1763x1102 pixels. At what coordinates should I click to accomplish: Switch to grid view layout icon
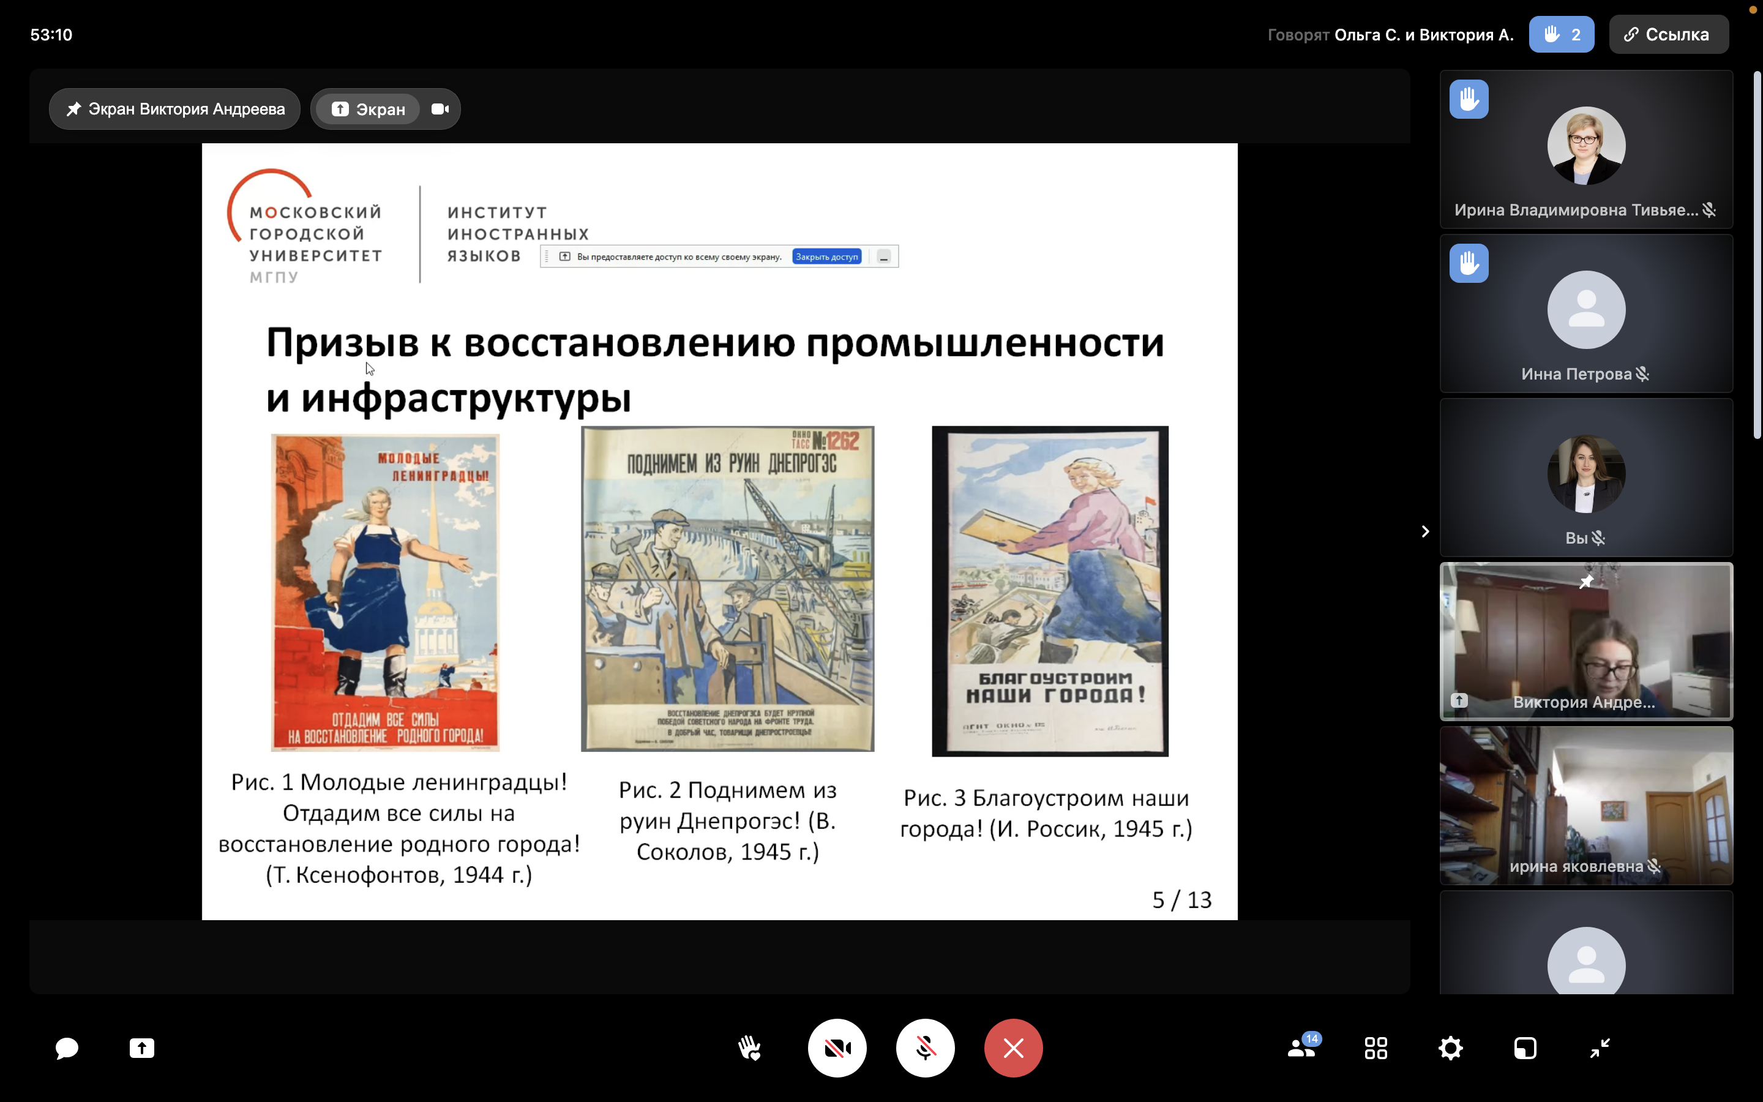[1376, 1048]
